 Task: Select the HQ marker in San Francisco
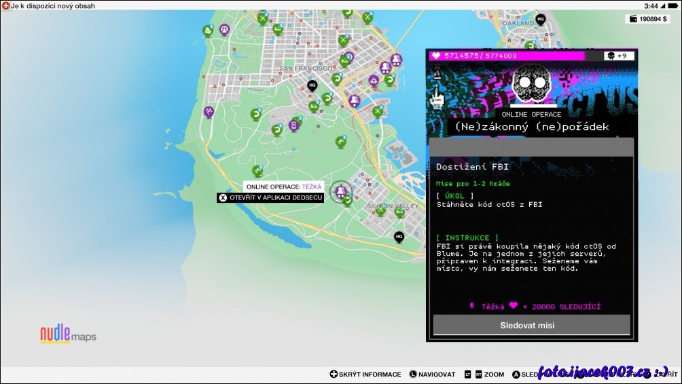[312, 85]
